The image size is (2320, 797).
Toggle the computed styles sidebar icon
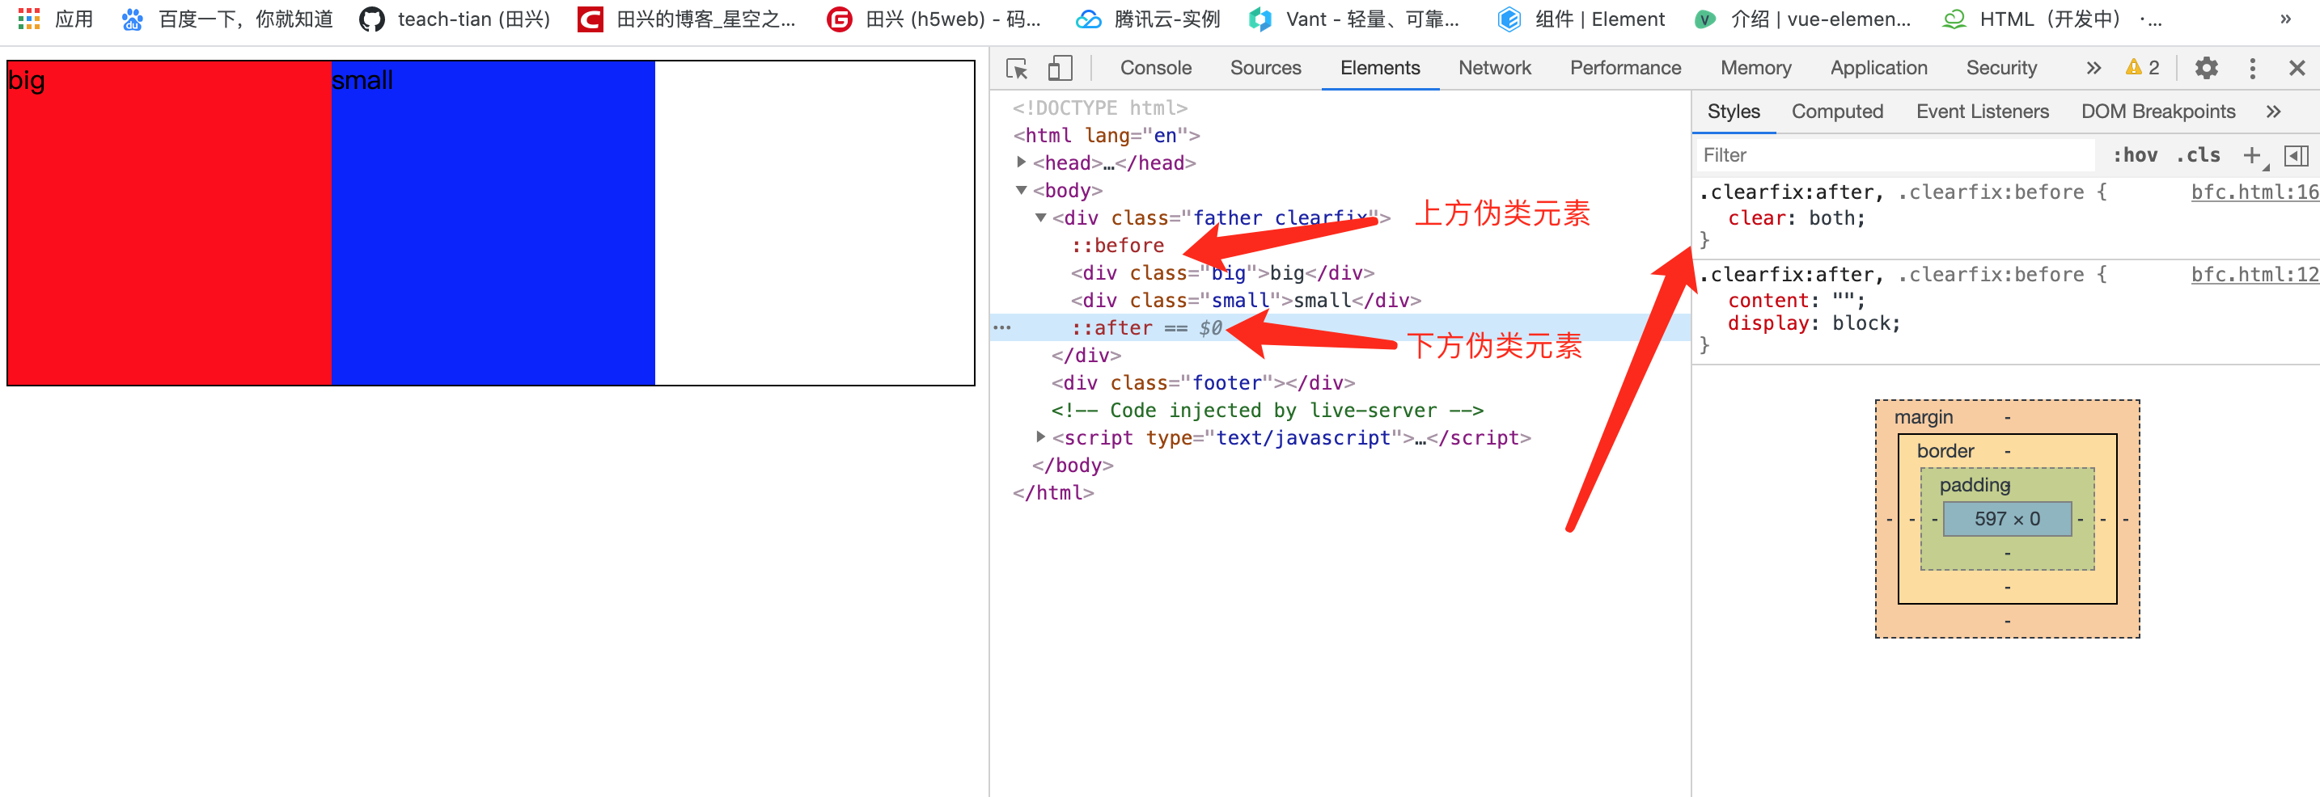(x=2296, y=156)
